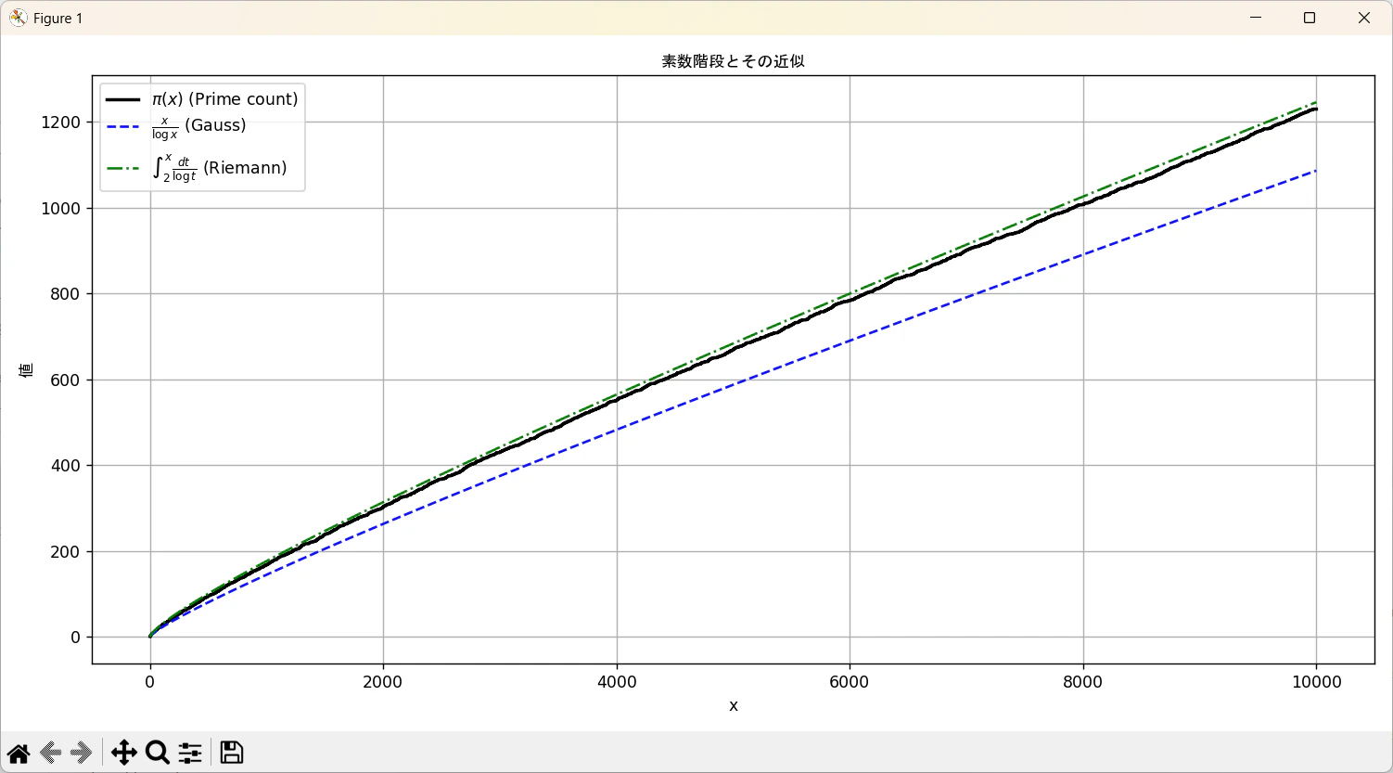This screenshot has height=773, width=1393.
Task: Click the matplotlib icon in title bar
Action: pyautogui.click(x=19, y=18)
